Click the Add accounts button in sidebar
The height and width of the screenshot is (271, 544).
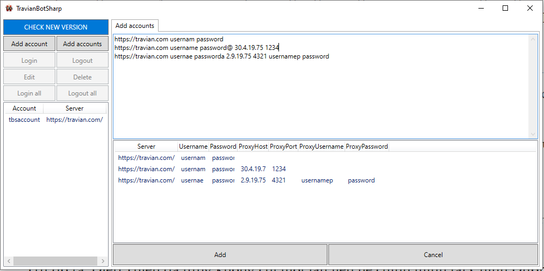[82, 43]
